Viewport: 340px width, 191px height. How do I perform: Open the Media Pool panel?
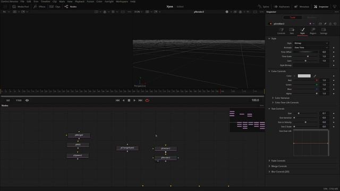pos(21,7)
